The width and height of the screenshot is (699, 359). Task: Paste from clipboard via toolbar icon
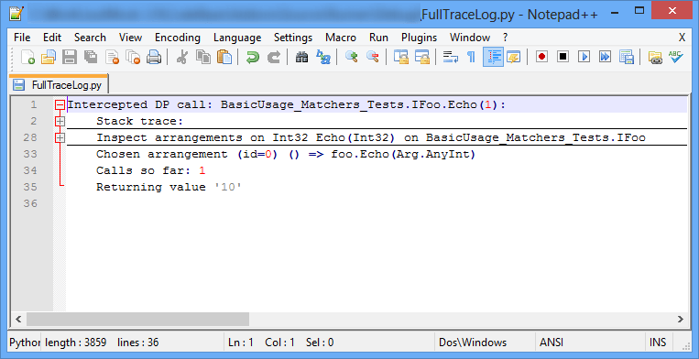(x=224, y=57)
